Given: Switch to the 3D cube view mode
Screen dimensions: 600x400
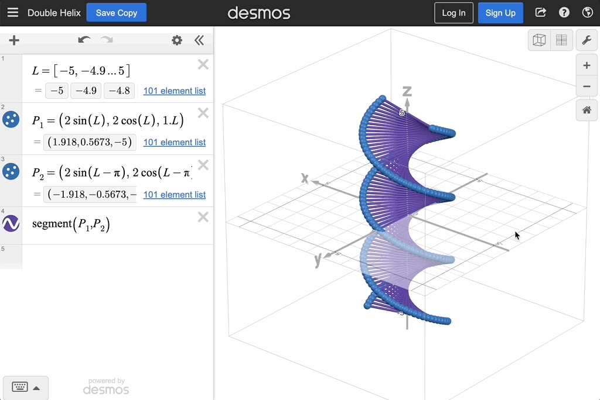Looking at the screenshot, I should pos(538,40).
